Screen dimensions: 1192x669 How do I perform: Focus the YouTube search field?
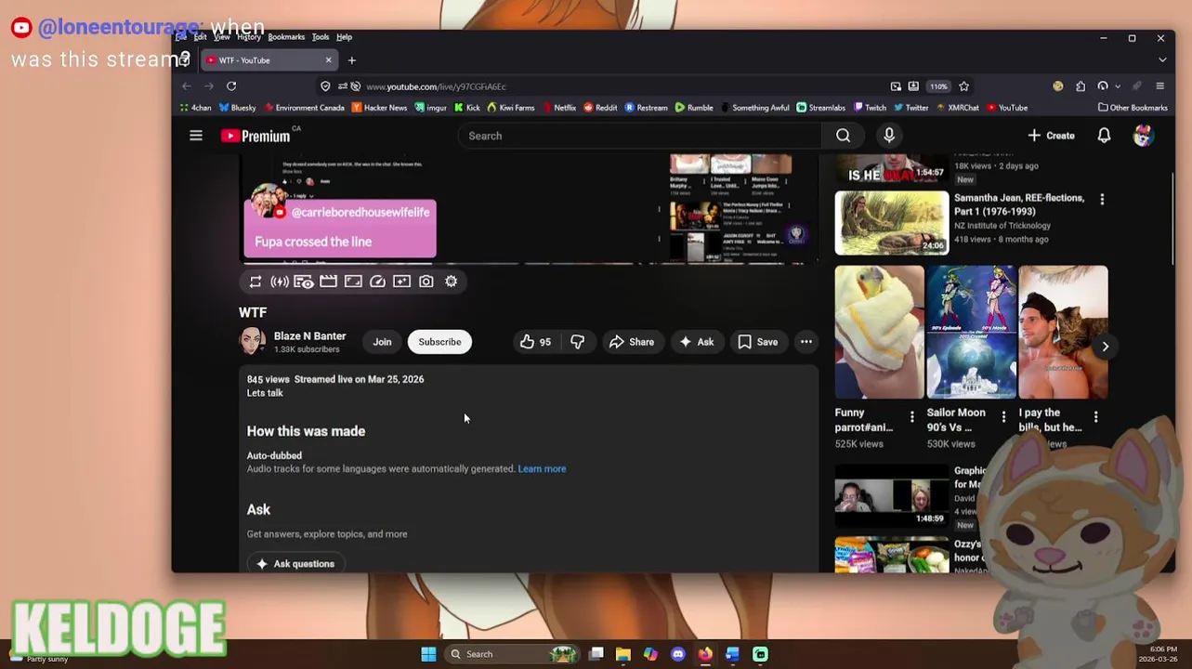tap(639, 136)
